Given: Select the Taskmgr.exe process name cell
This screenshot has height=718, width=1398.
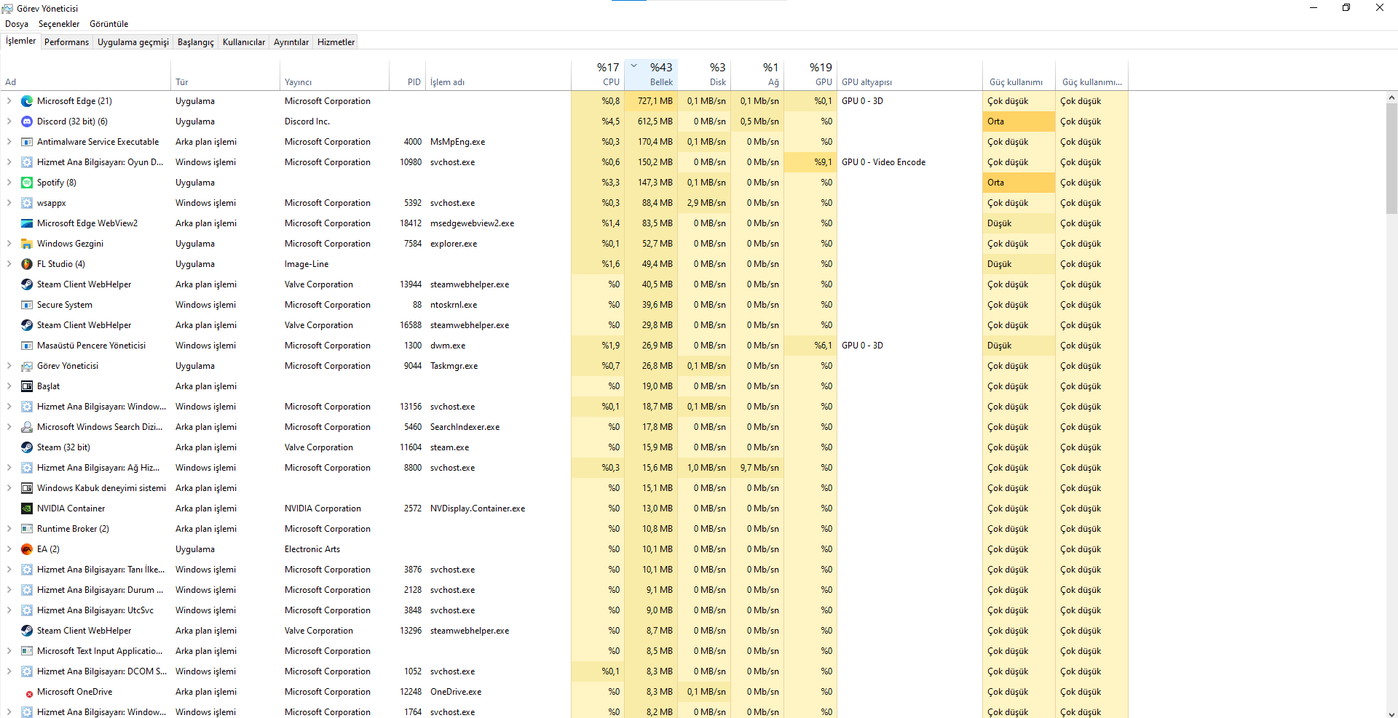Looking at the screenshot, I should pos(454,366).
